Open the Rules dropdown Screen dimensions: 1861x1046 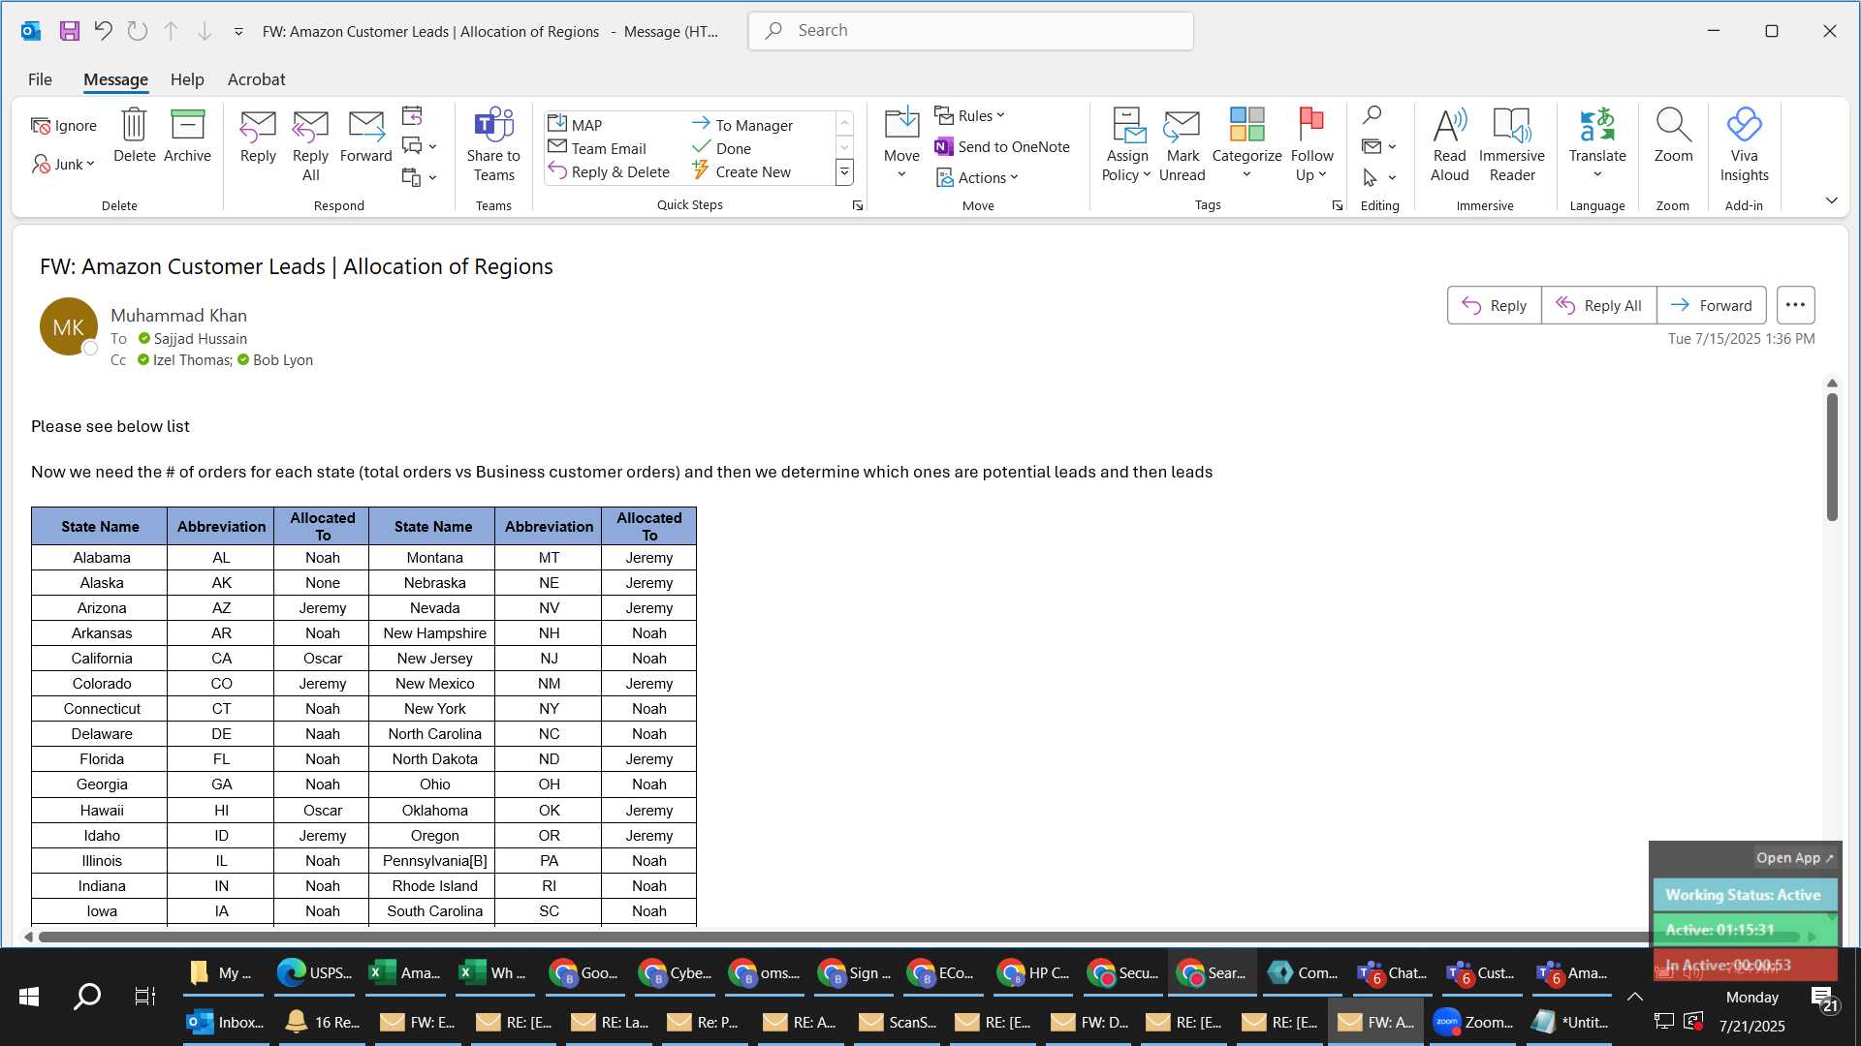[969, 115]
